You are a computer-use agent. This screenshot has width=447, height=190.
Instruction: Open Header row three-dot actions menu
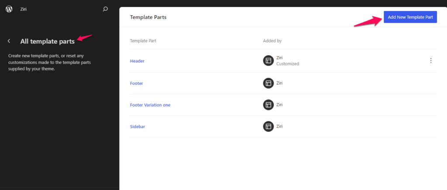431,60
